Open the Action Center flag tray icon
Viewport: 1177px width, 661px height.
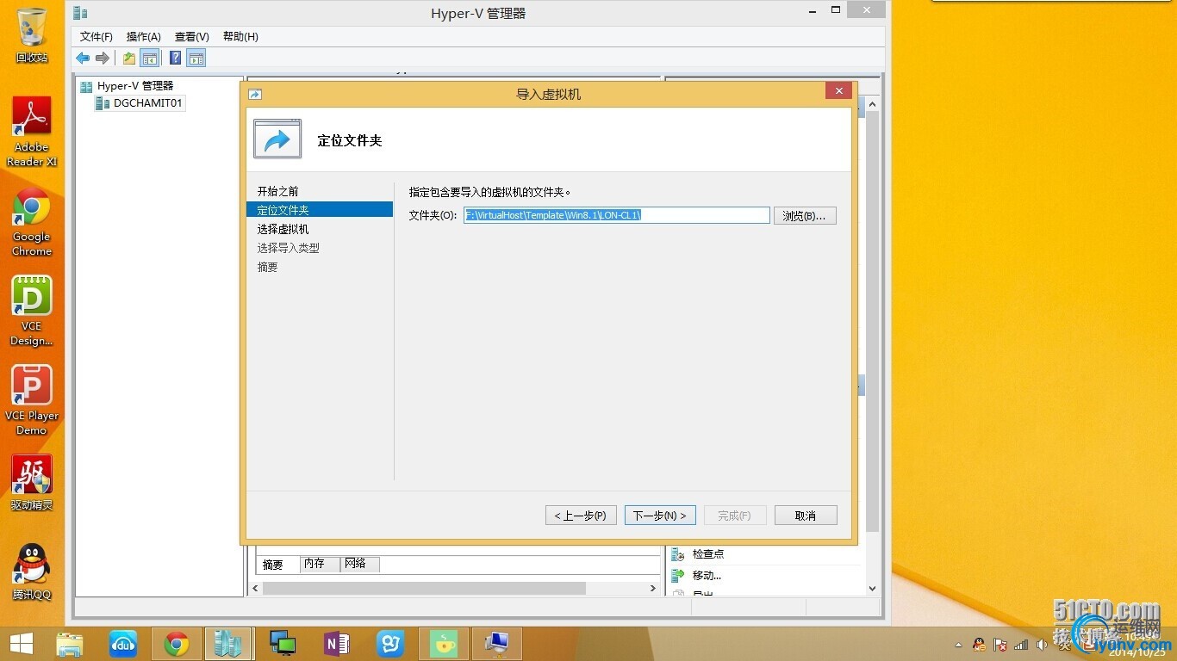1000,644
